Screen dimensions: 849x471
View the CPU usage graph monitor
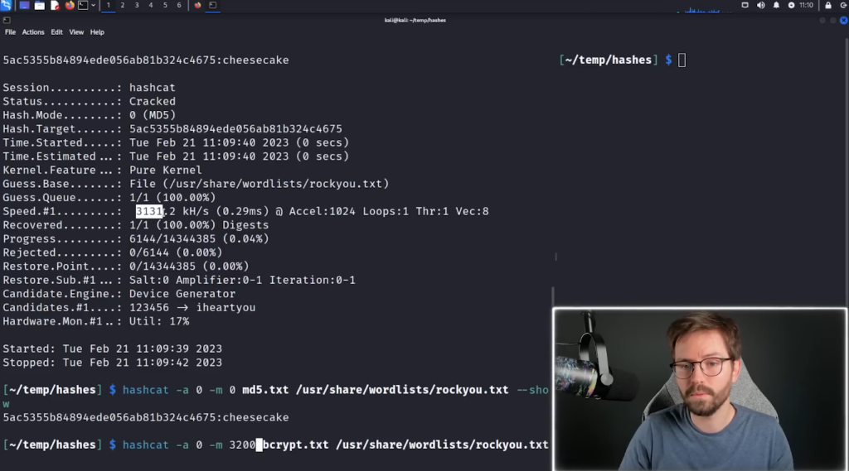(x=701, y=8)
